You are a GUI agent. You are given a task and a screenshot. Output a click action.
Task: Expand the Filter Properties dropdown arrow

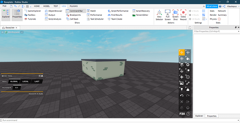tap(239, 31)
